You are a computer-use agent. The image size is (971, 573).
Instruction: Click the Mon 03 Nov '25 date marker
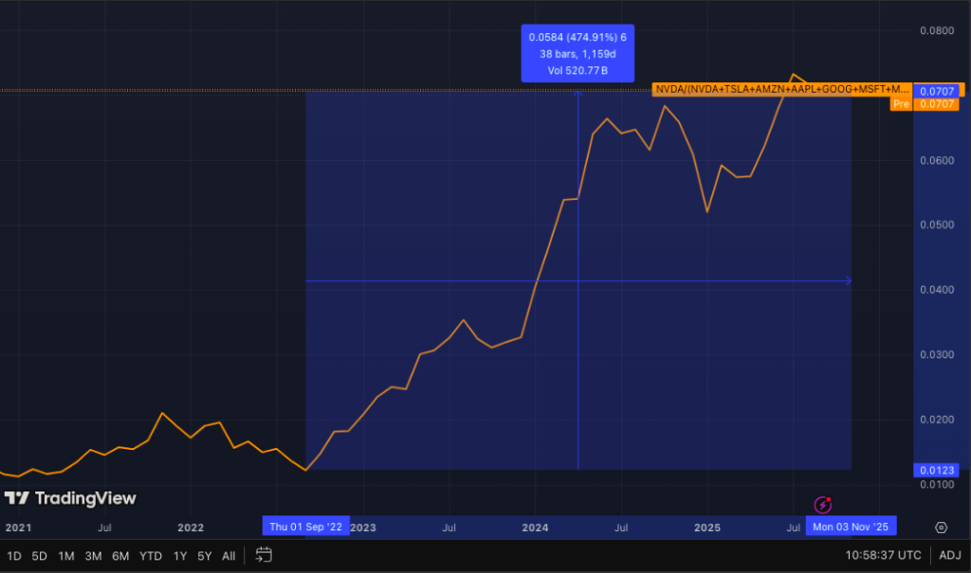point(850,527)
